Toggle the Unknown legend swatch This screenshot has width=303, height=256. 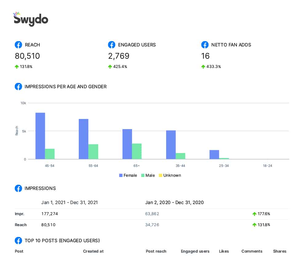[x=160, y=175]
